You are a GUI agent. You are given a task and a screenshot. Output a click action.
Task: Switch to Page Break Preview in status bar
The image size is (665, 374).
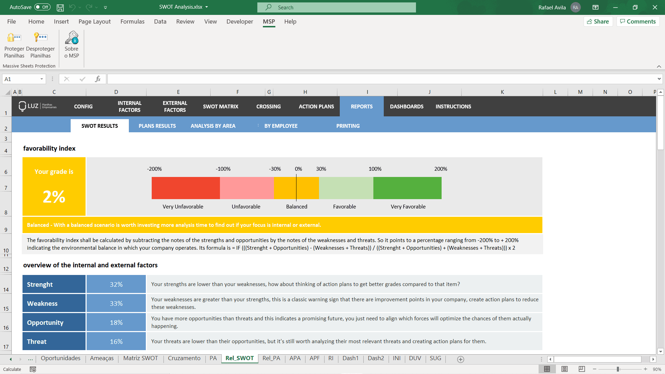click(582, 369)
